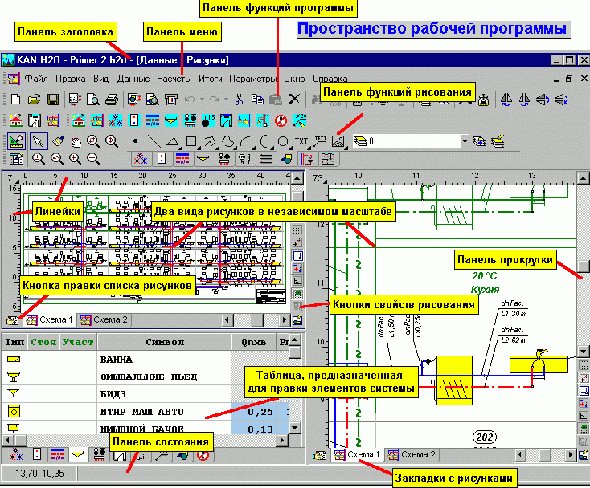
Task: Click the pencil with number 20 icon
Action: point(300,120)
